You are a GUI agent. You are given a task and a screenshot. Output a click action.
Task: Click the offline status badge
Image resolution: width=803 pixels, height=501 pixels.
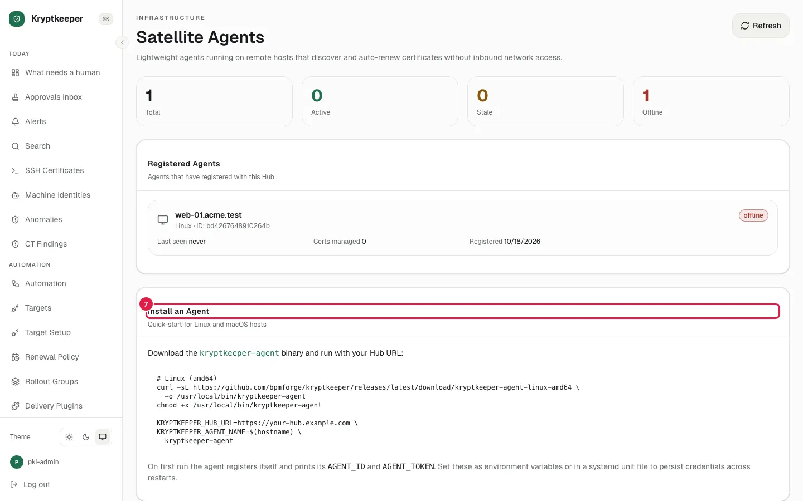pyautogui.click(x=753, y=215)
